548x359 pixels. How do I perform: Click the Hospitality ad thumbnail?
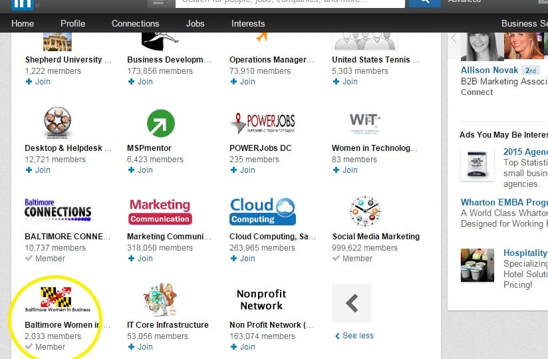[478, 265]
